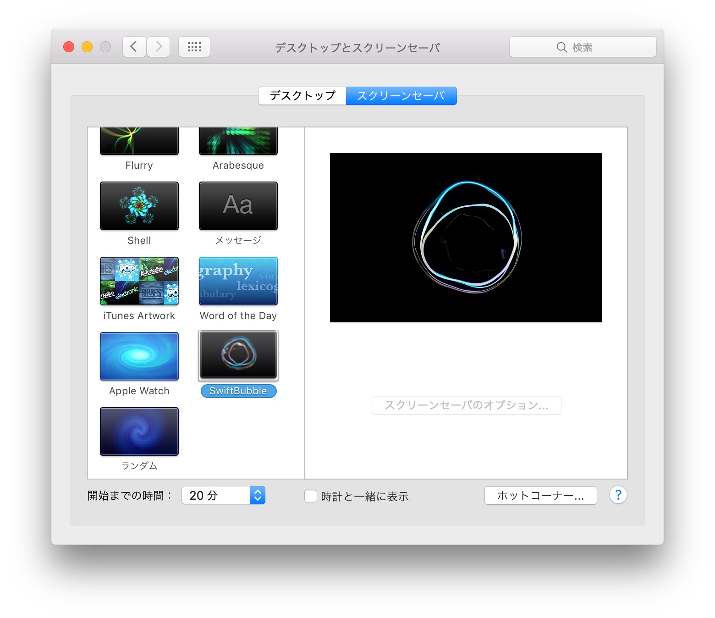Click the Flurry label text

tap(139, 166)
